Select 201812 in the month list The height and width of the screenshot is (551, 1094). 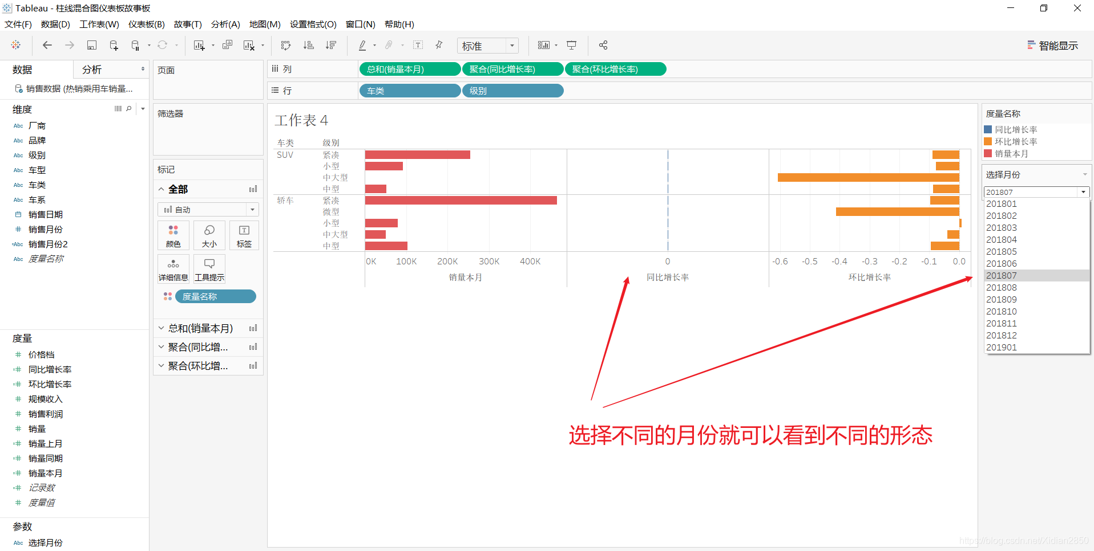tap(1036, 335)
